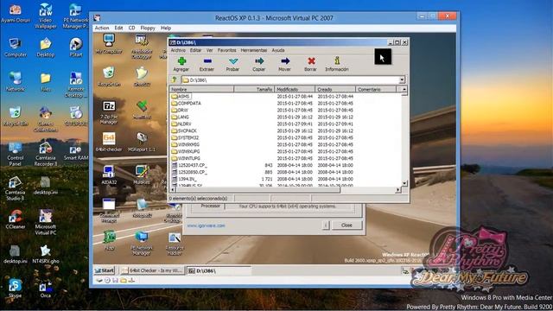Viewport: 553px width, 311px height.
Task: Click the Extraer minus icon
Action: pos(207,61)
